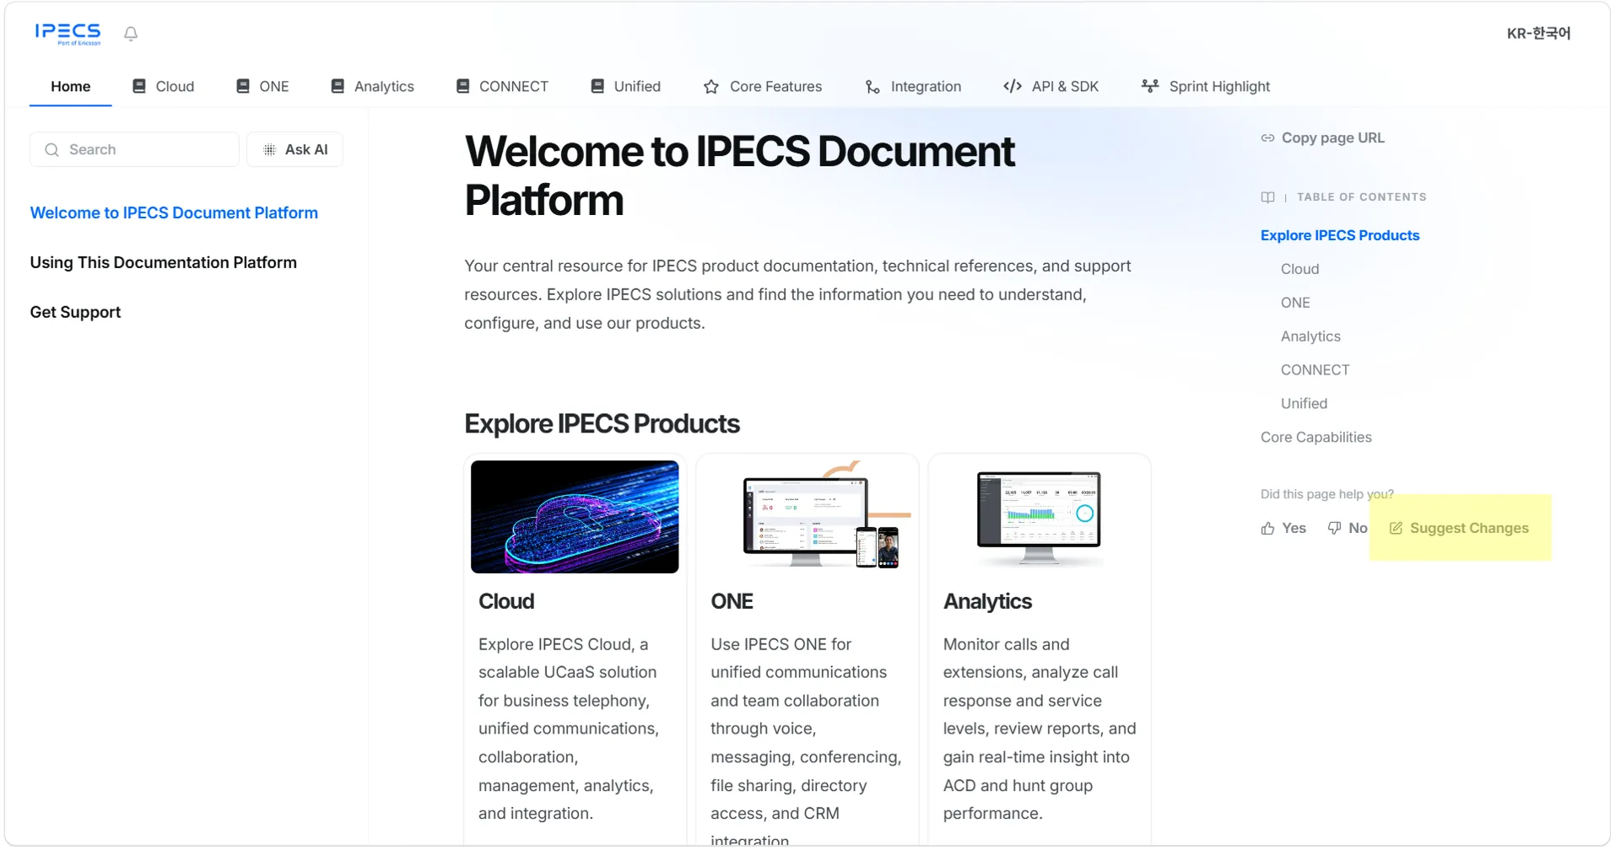1615x850 pixels.
Task: Open the API & SDK tab
Action: coord(1051,86)
